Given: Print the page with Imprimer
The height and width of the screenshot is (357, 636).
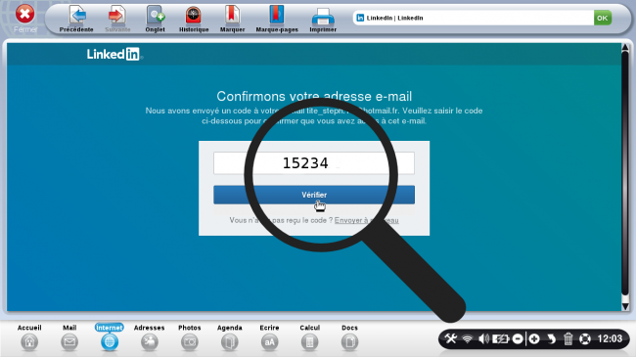Looking at the screenshot, I should pyautogui.click(x=323, y=19).
